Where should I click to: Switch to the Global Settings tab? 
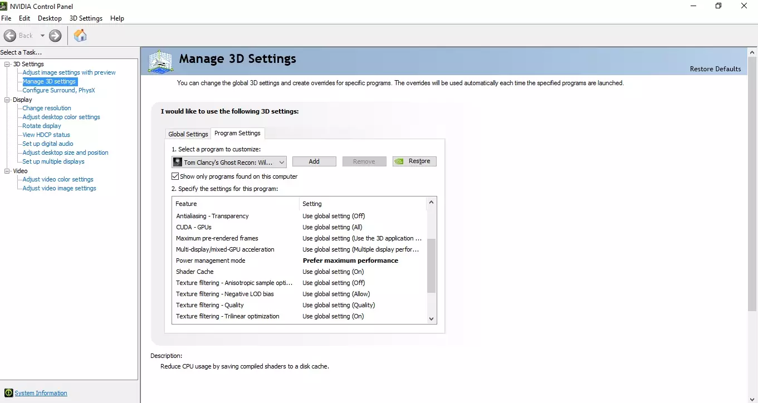coord(188,134)
